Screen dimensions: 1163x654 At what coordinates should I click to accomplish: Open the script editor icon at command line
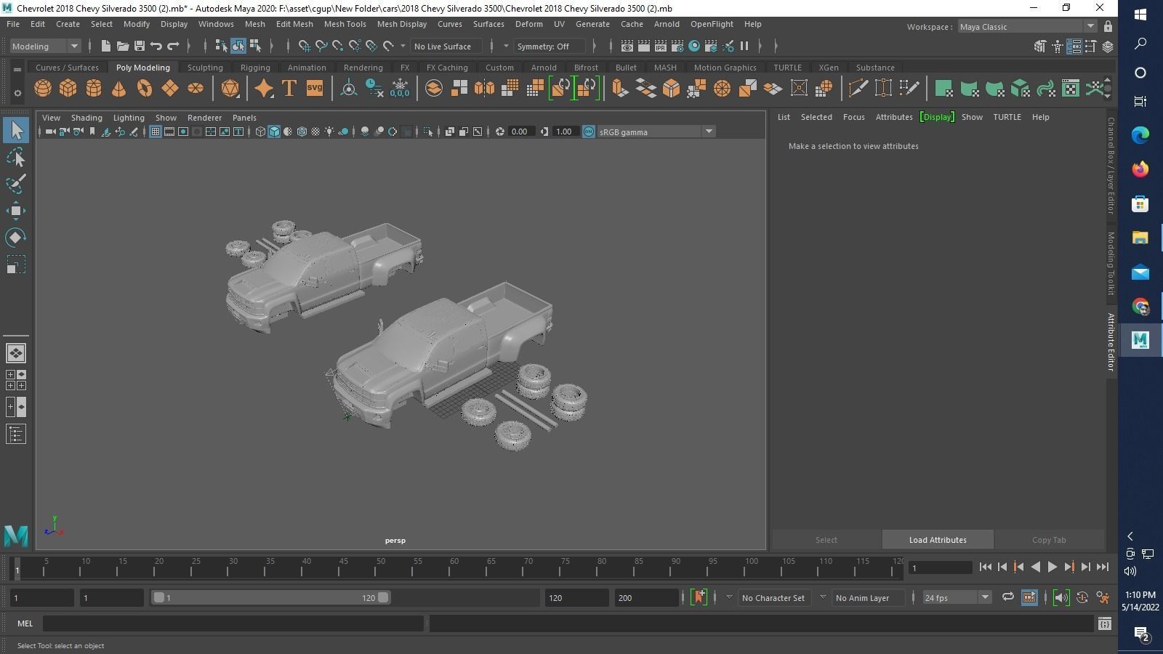1104,623
